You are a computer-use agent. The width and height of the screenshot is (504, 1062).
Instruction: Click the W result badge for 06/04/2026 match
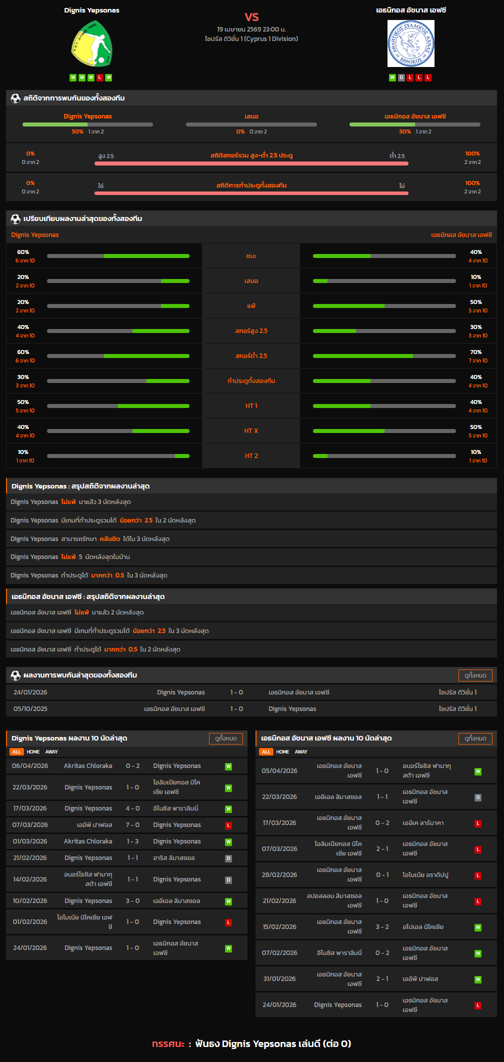pyautogui.click(x=228, y=766)
